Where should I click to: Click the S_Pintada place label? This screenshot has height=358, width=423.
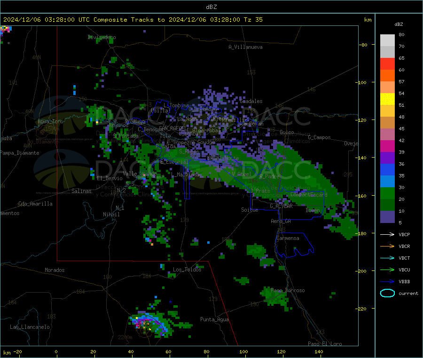coord(125,136)
